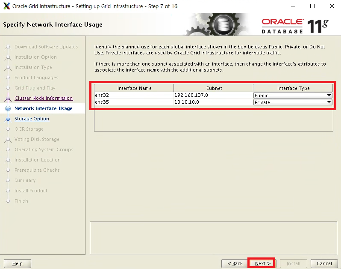Click the Installation Location step label
Screen dimensions: 341x269
click(38, 160)
